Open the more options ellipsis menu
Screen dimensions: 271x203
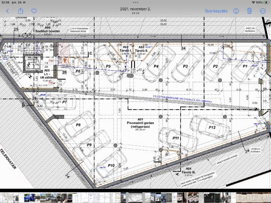263,11
